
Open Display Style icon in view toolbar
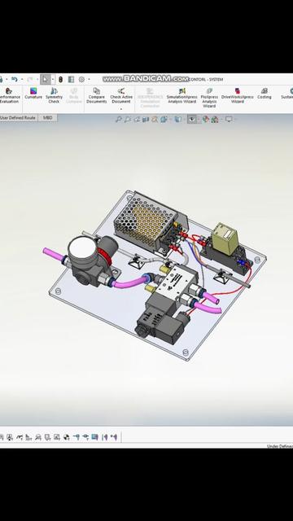pyautogui.click(x=177, y=120)
